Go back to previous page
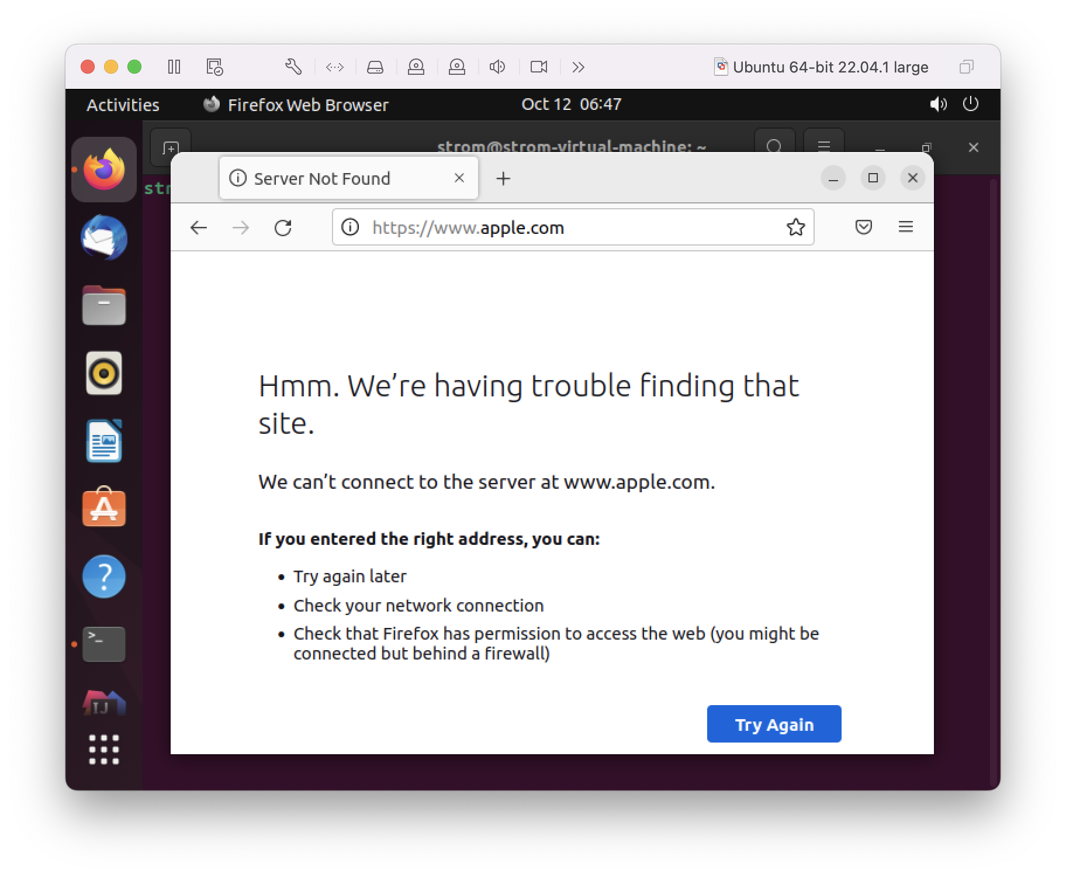 click(199, 227)
